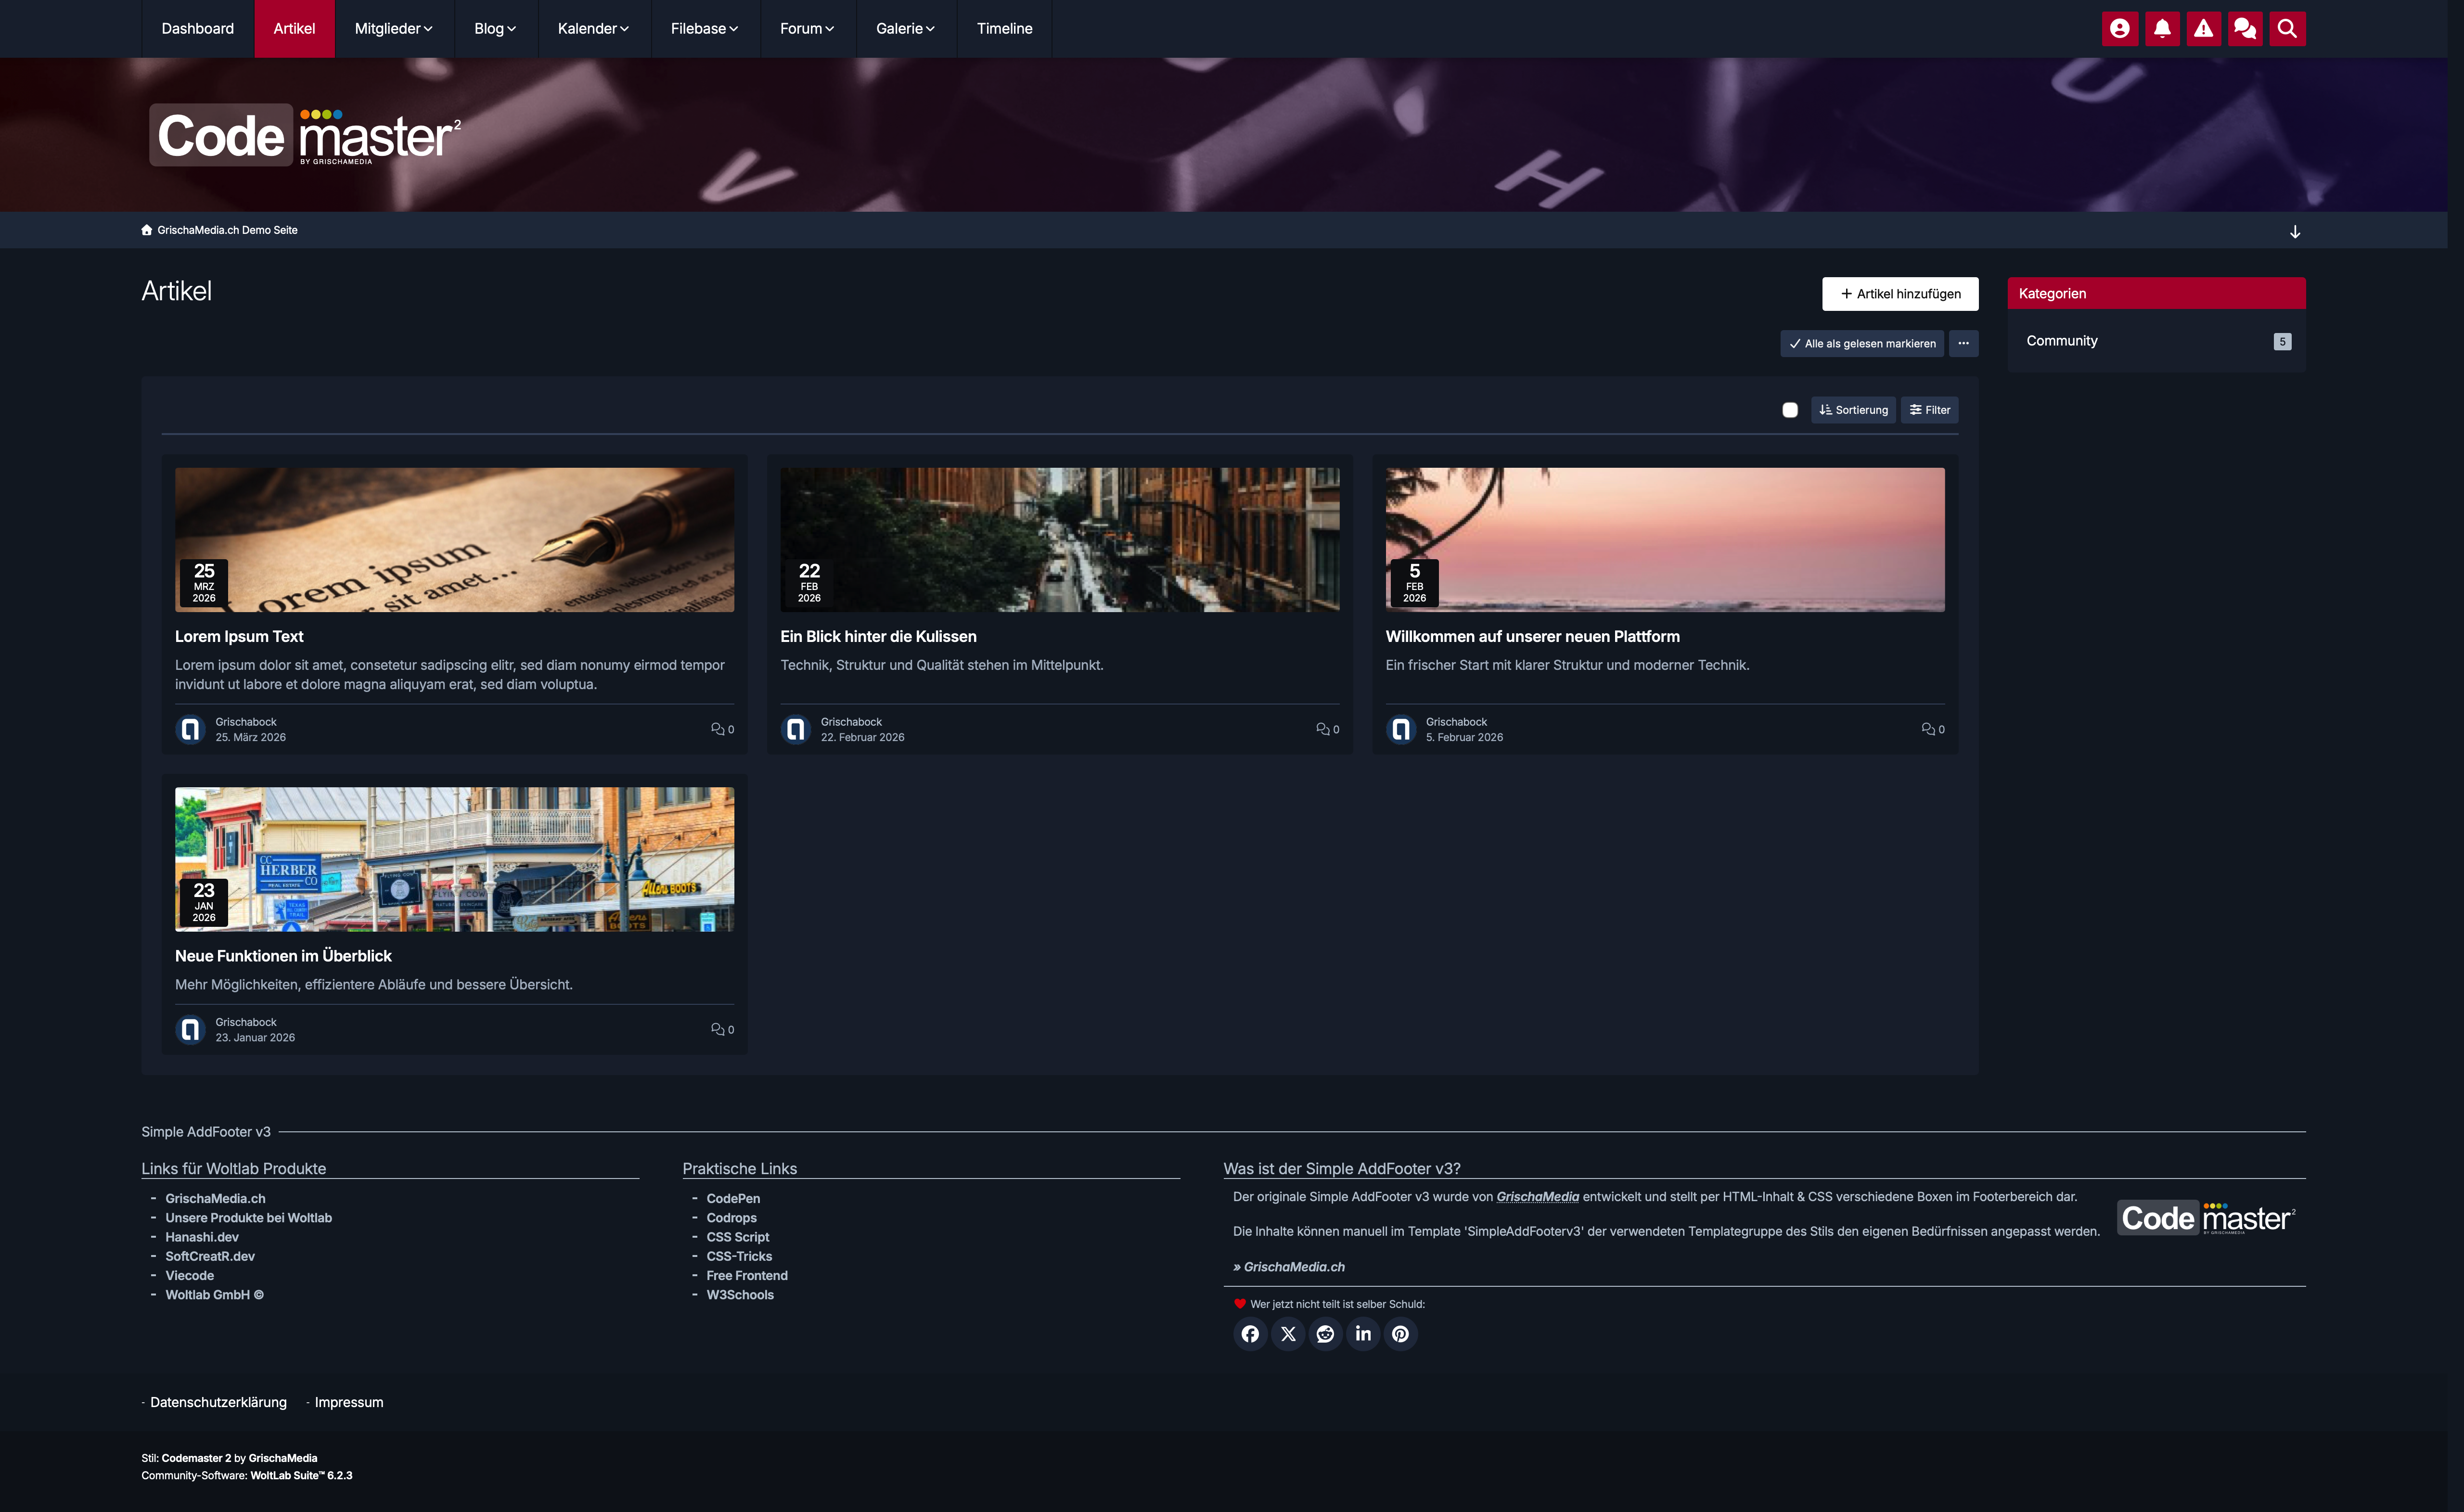Screen dimensions: 2464x1512
Task: Open the Sortierung dropdown
Action: (1853, 410)
